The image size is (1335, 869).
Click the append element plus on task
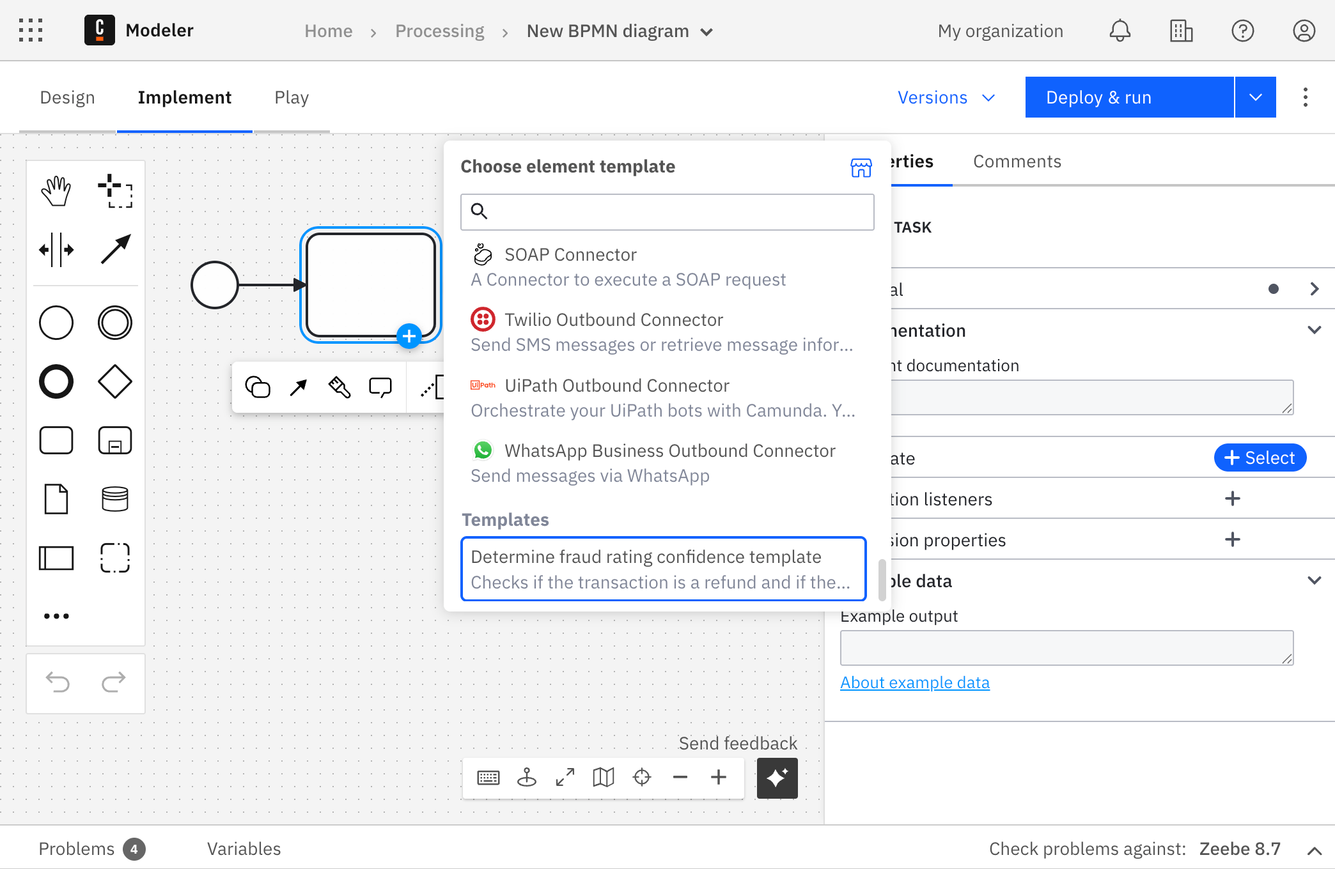pos(409,336)
